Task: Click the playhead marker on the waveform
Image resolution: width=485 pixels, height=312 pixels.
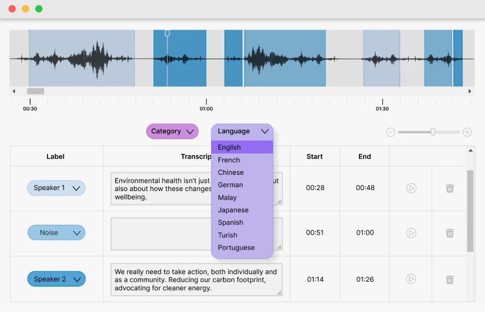Action: [x=167, y=33]
